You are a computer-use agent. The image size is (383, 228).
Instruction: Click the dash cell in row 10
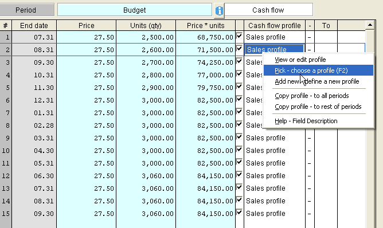(310, 151)
